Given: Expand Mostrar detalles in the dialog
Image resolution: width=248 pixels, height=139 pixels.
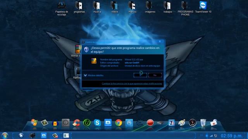Looking at the screenshot, I should click(94, 76).
